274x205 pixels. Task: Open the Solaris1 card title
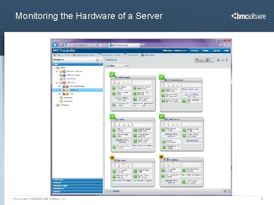click(175, 159)
